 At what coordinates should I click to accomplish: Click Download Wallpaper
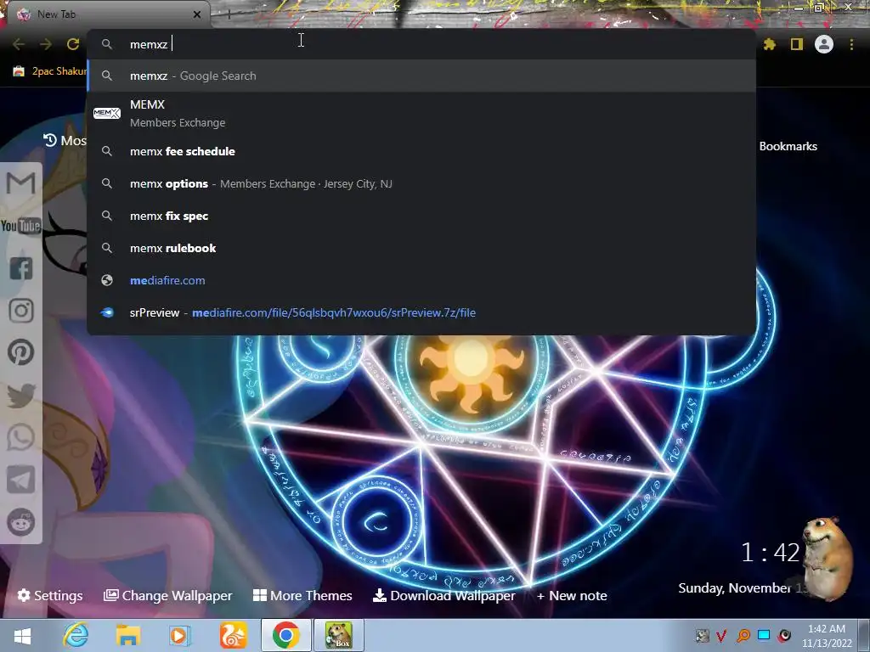443,595
